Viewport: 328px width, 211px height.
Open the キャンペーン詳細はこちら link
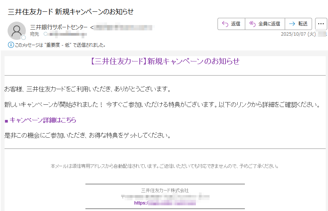click(43, 120)
